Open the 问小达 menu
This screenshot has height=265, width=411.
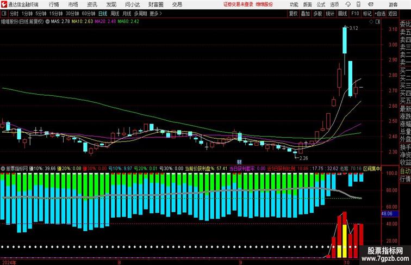click(x=132, y=4)
